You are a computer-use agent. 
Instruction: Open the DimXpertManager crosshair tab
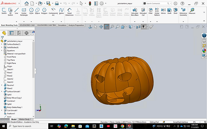coord(27,33)
